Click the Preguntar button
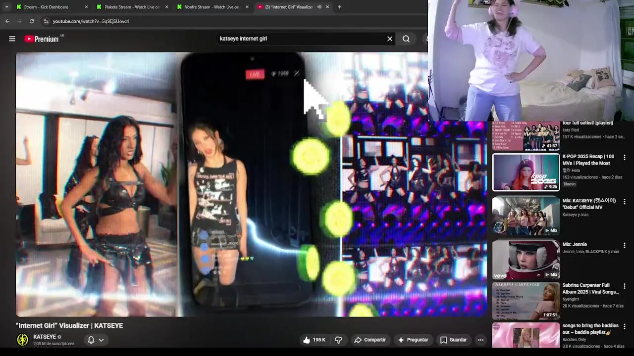This screenshot has height=356, width=634. point(413,340)
